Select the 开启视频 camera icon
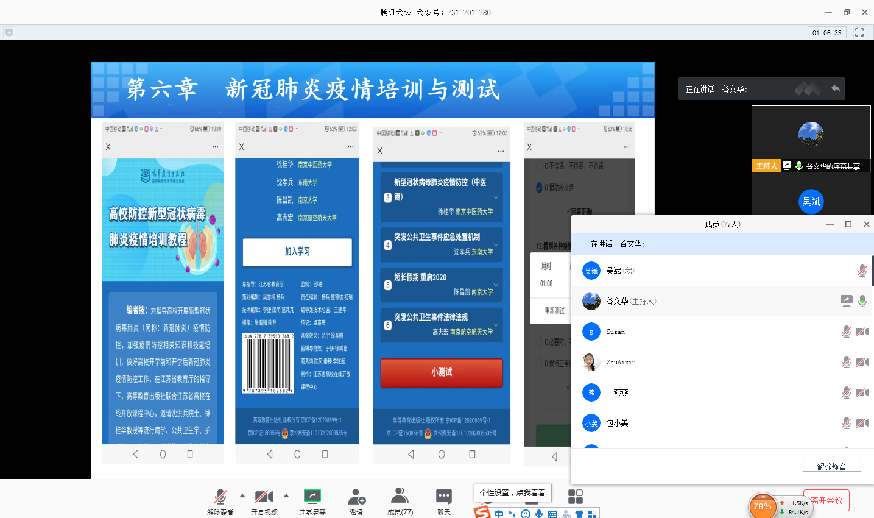The height and width of the screenshot is (518, 874). [x=263, y=497]
